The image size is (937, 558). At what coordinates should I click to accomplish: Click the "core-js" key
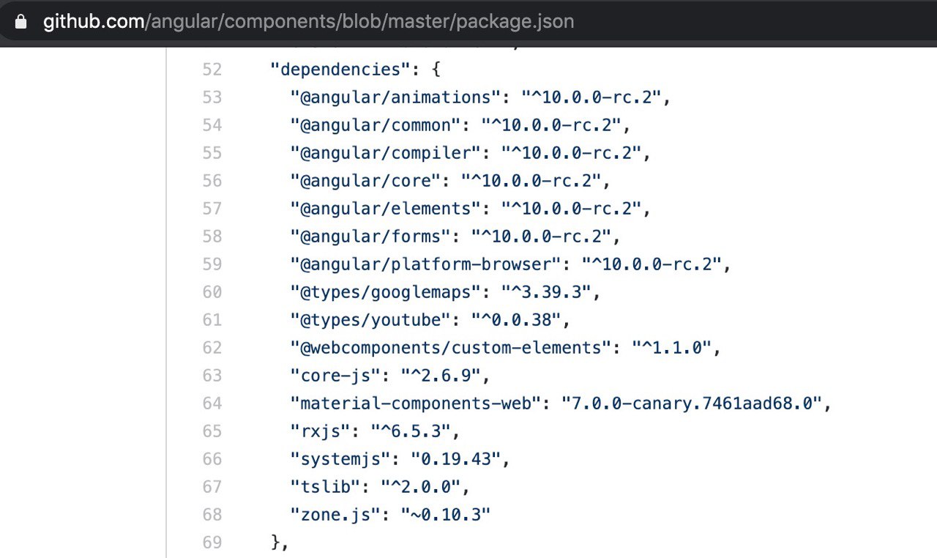[x=335, y=376]
